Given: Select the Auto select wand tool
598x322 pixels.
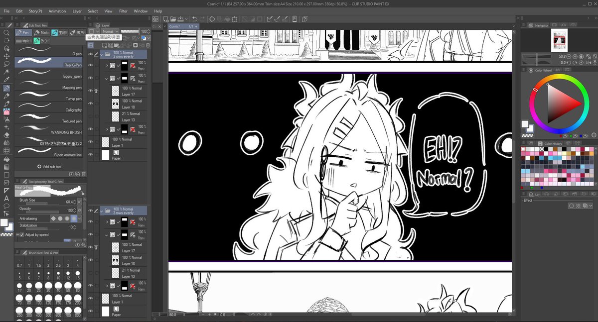Looking at the screenshot, I should click(x=6, y=72).
